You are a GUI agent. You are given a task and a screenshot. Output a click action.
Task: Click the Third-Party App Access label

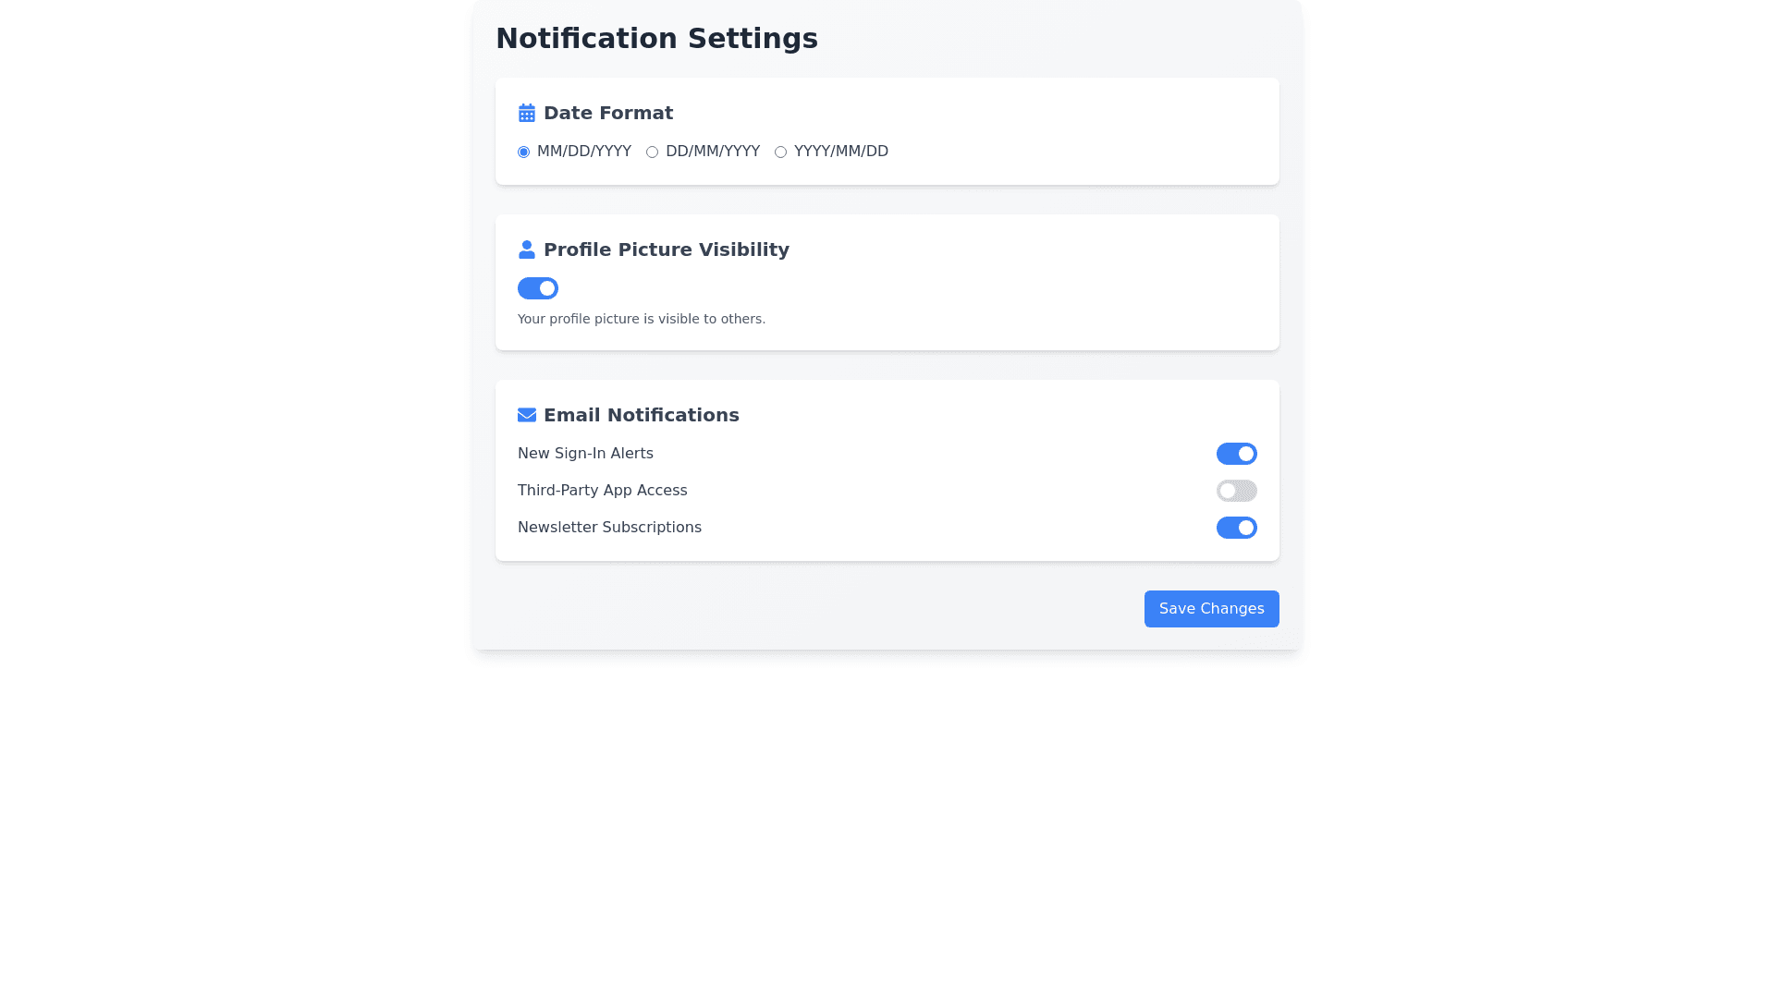coord(602,491)
